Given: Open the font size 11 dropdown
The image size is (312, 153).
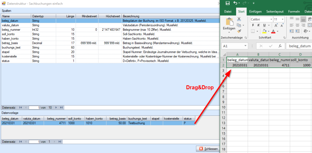Looking at the screenshot, I should pos(282,19).
